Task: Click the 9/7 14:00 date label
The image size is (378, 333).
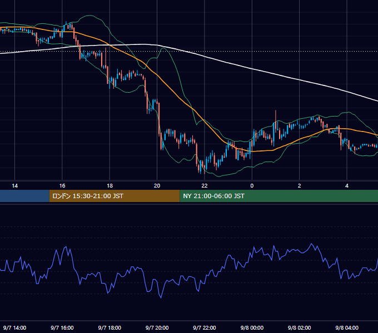Action: pos(14,327)
